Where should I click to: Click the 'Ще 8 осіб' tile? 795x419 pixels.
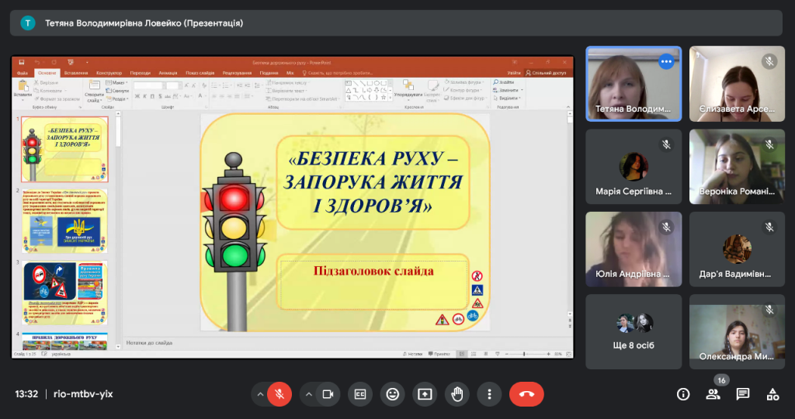click(634, 331)
